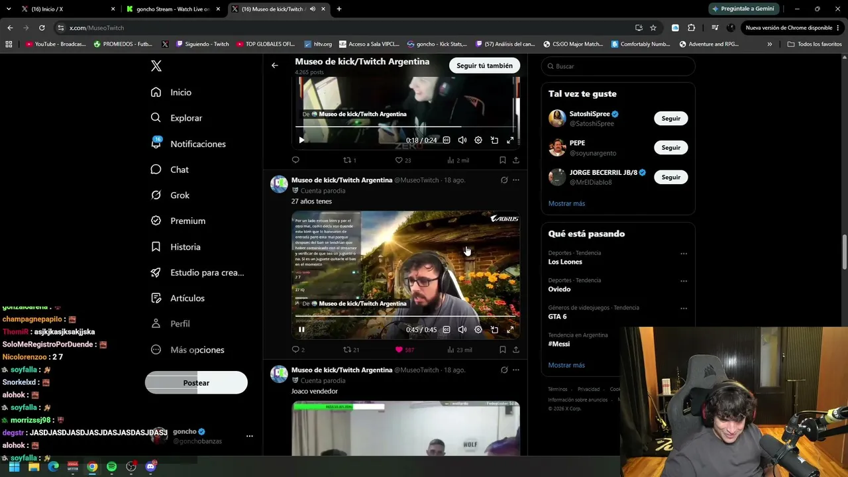Open File Explorer from the taskbar
This screenshot has width=848, height=477.
point(34,467)
